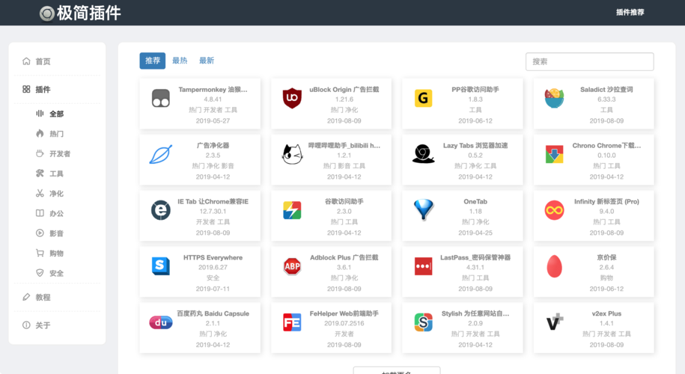
Task: Open the 办公 category
Action: click(x=57, y=213)
